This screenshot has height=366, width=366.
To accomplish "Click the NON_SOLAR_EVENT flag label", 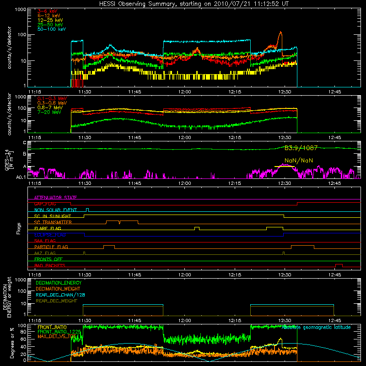I will tap(55, 210).
